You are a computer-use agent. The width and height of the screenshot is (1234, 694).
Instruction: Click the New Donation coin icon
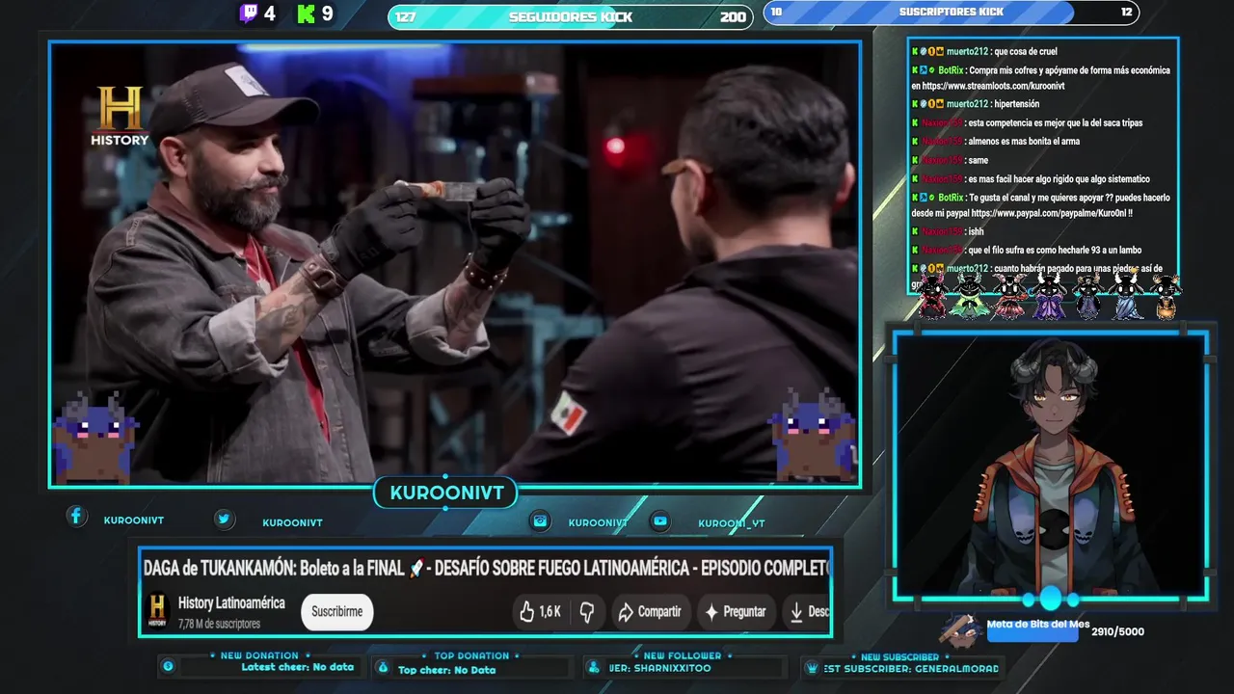click(168, 666)
